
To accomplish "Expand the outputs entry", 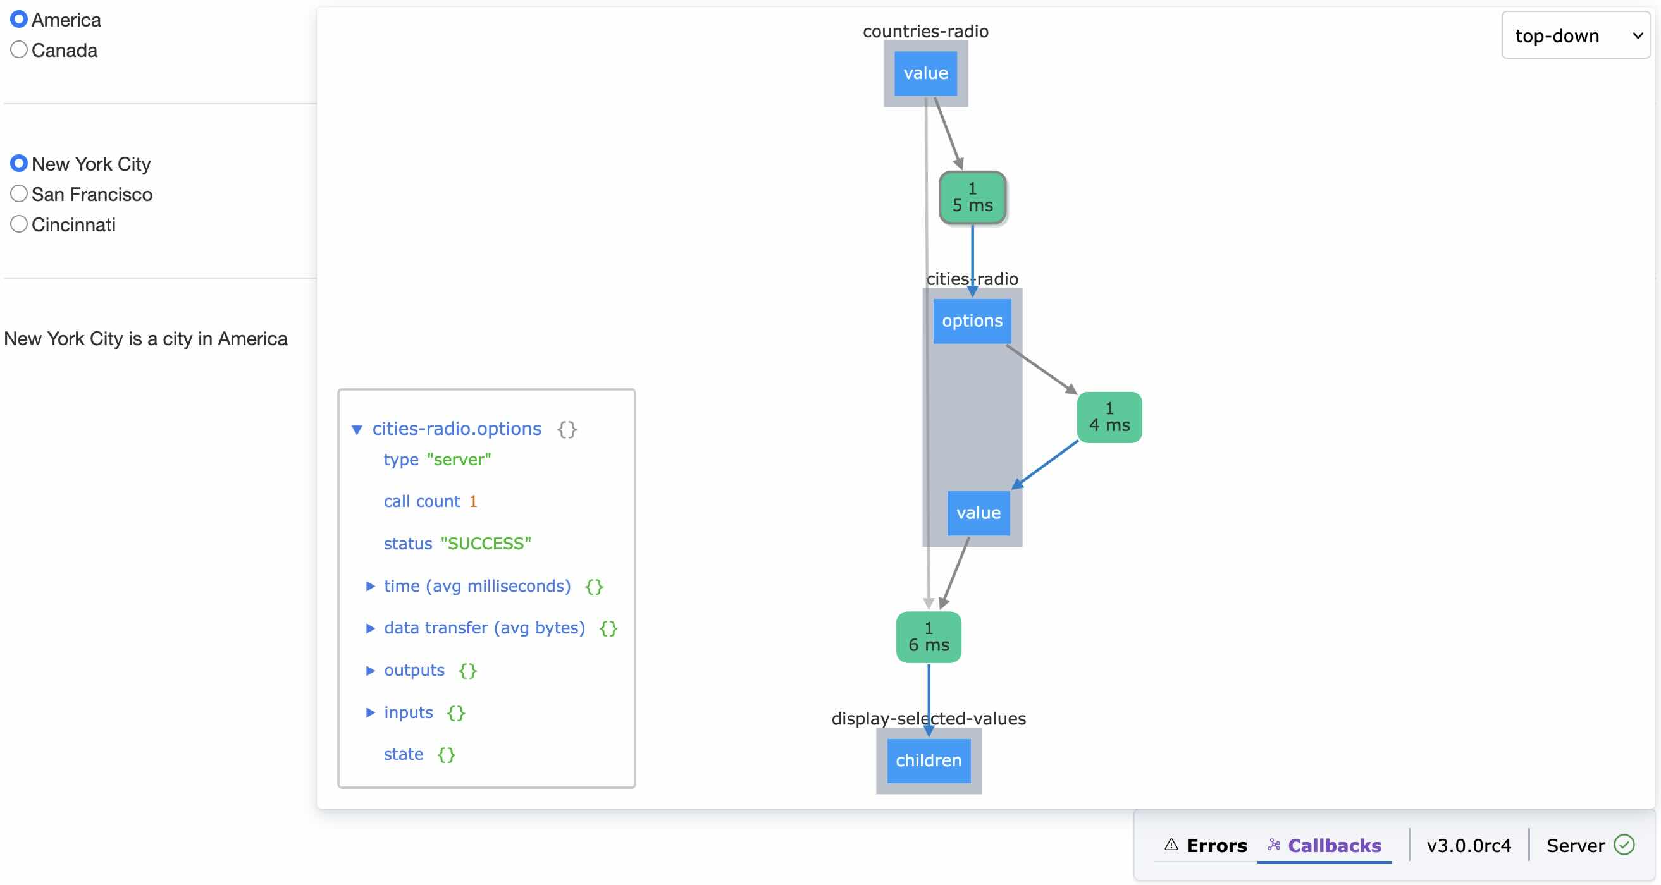I will 370,670.
